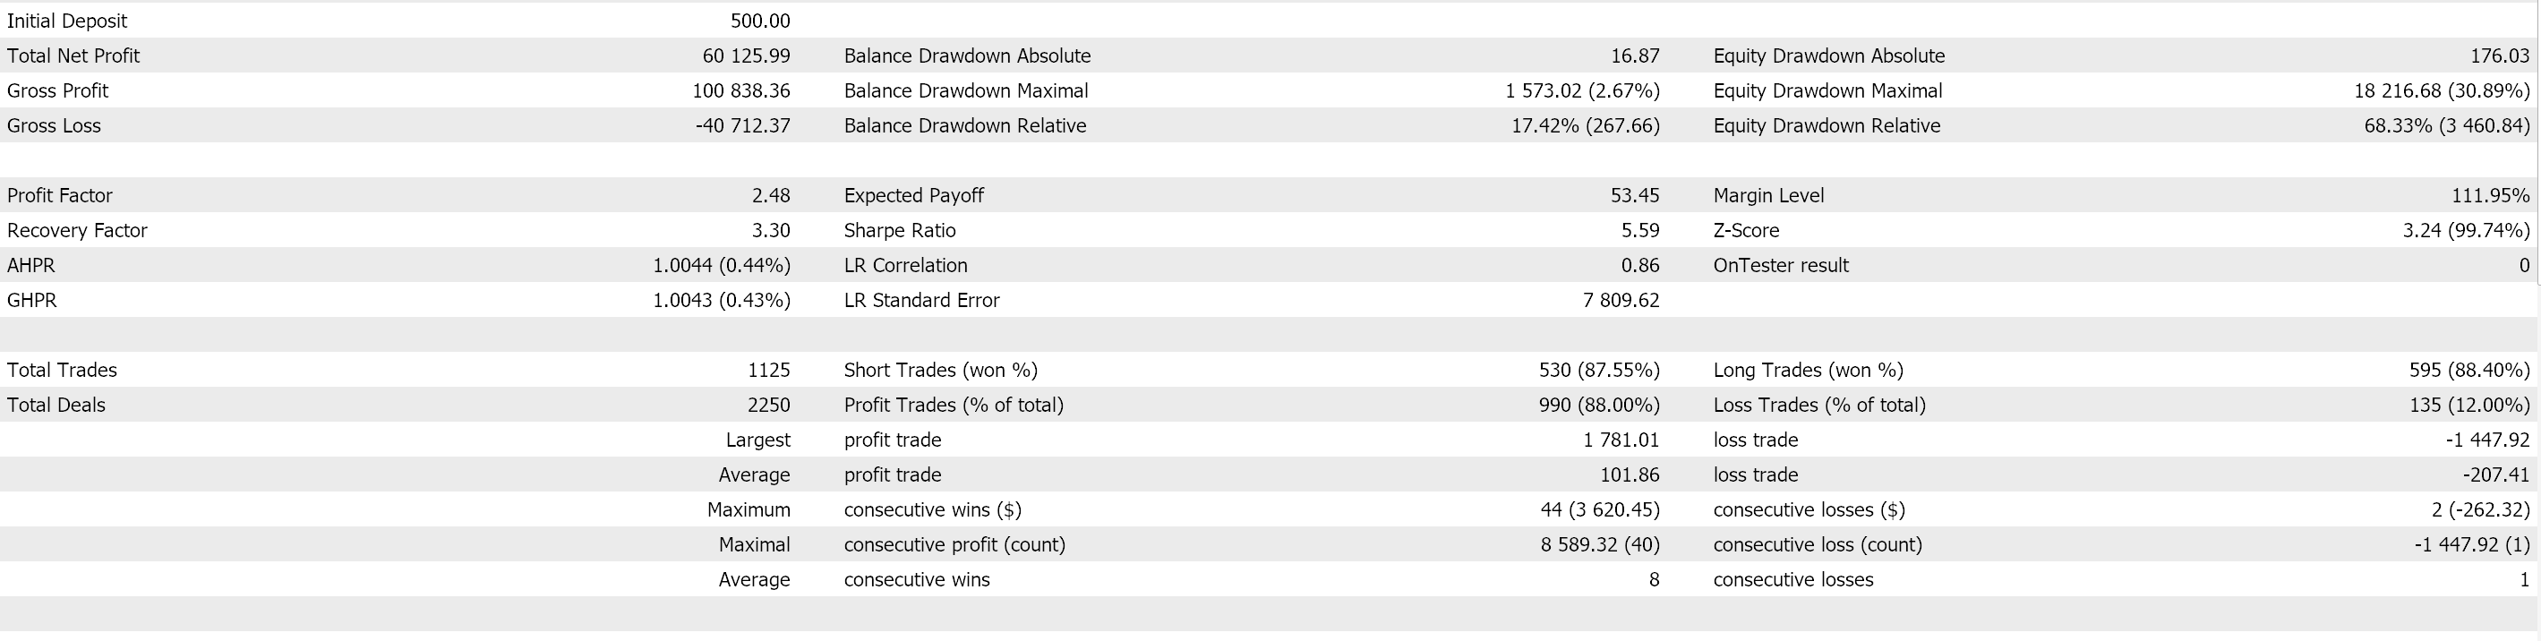Click the Profit Factor value 2.48
Image resolution: width=2541 pixels, height=641 pixels.
[770, 195]
